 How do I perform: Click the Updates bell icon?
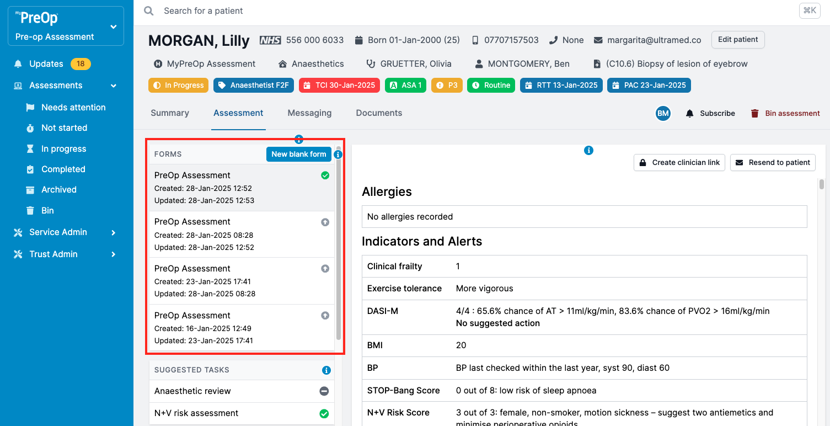(x=18, y=64)
